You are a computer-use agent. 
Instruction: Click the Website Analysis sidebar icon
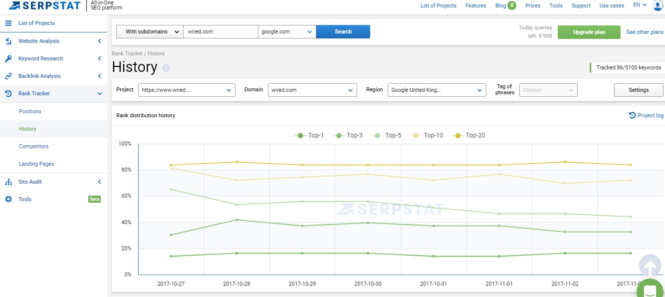click(x=8, y=41)
